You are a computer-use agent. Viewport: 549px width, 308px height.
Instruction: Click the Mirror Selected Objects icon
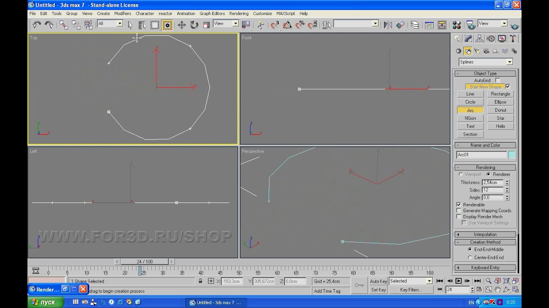[x=388, y=25]
